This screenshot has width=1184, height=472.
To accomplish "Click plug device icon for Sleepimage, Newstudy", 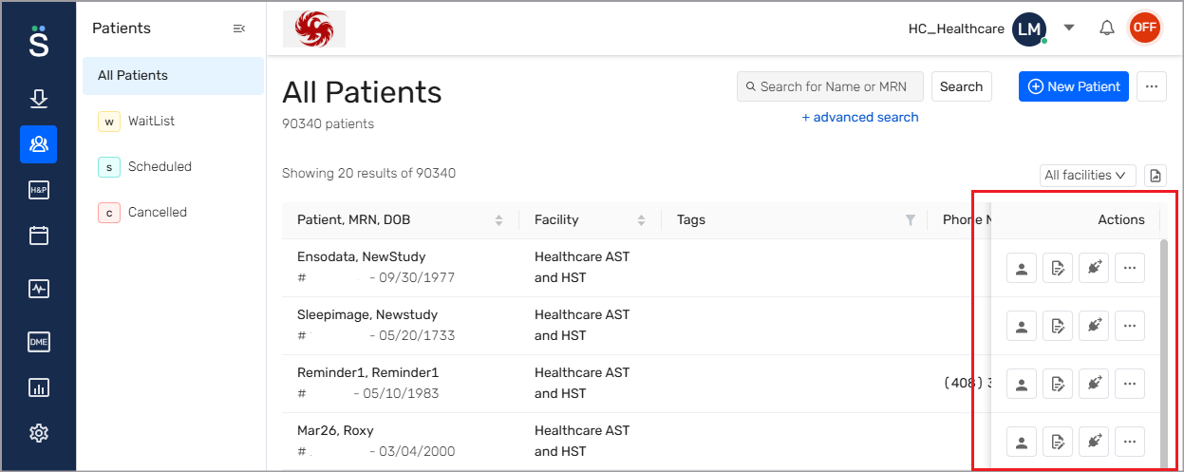I will pos(1094,326).
